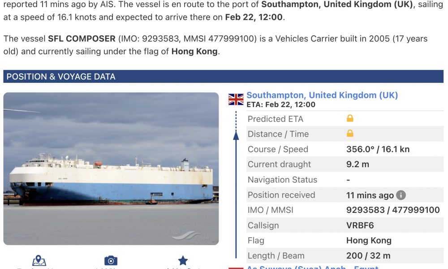Click the Flag value Hong Kong

coord(369,240)
